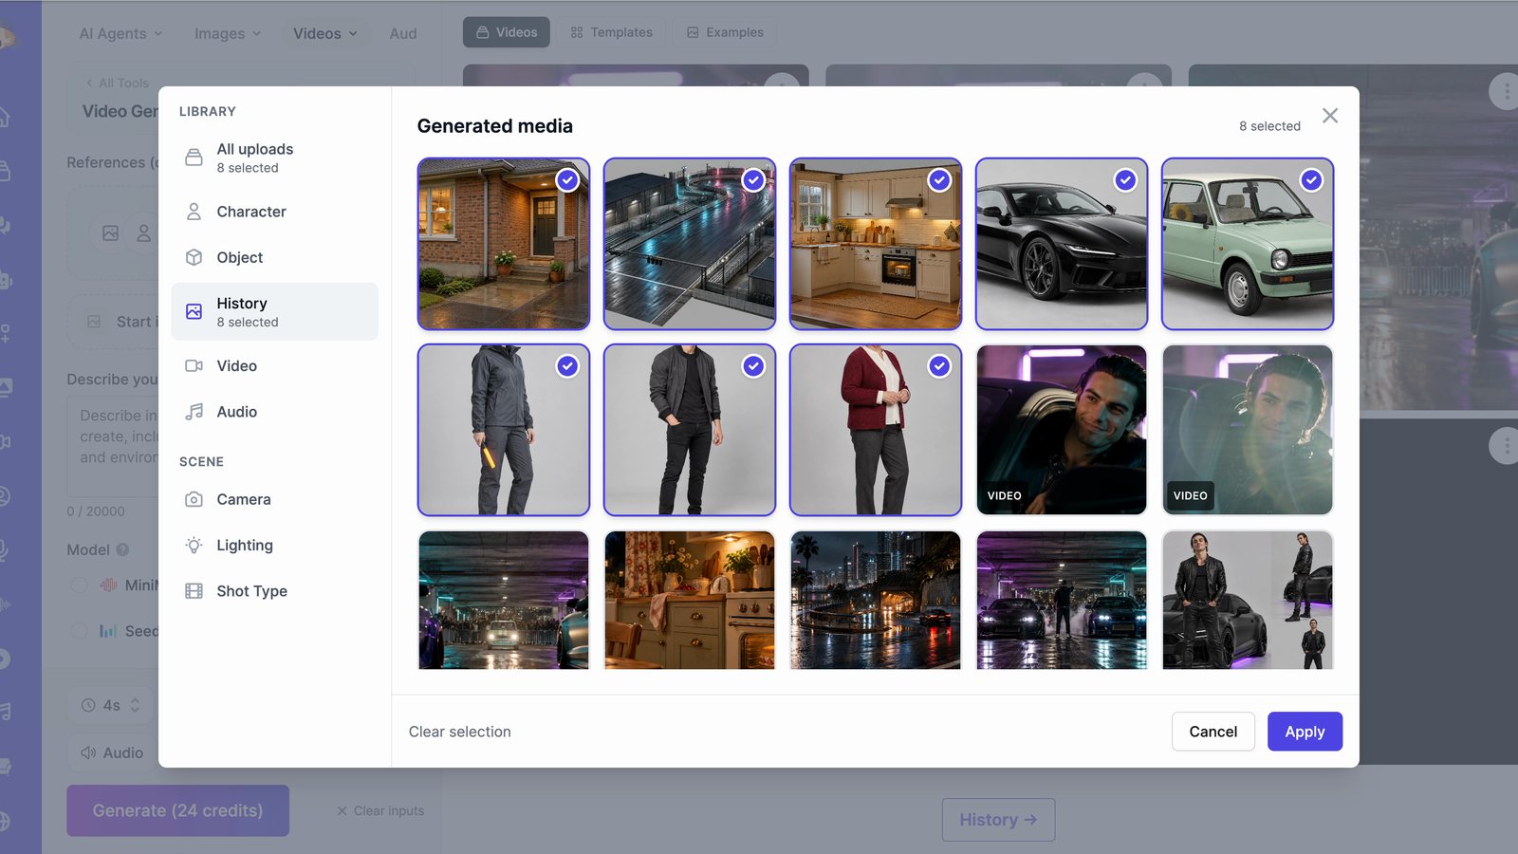
Task: Click the Camera scene icon
Action: (x=194, y=499)
